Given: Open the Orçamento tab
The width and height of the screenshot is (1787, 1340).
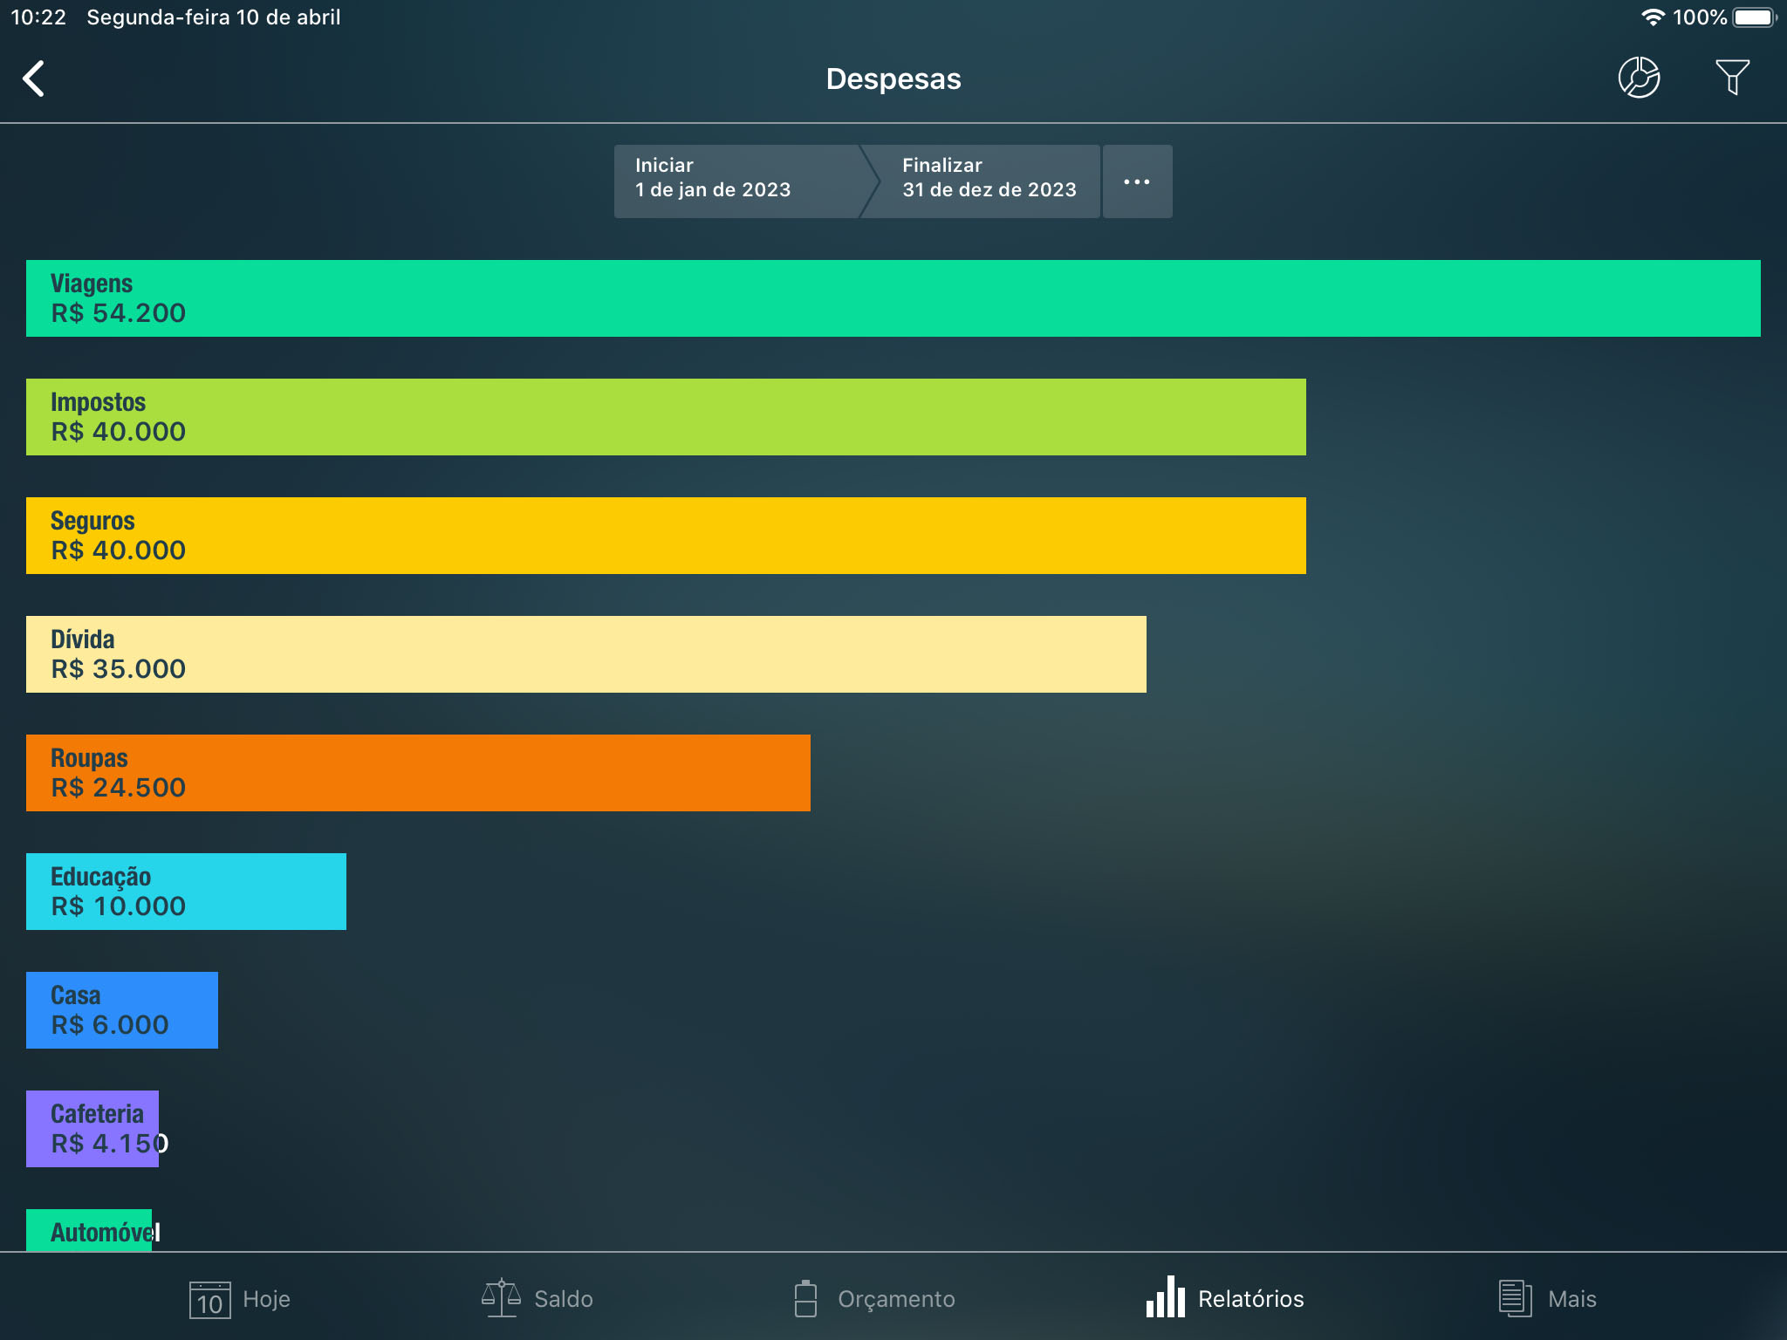Looking at the screenshot, I should coord(874,1299).
